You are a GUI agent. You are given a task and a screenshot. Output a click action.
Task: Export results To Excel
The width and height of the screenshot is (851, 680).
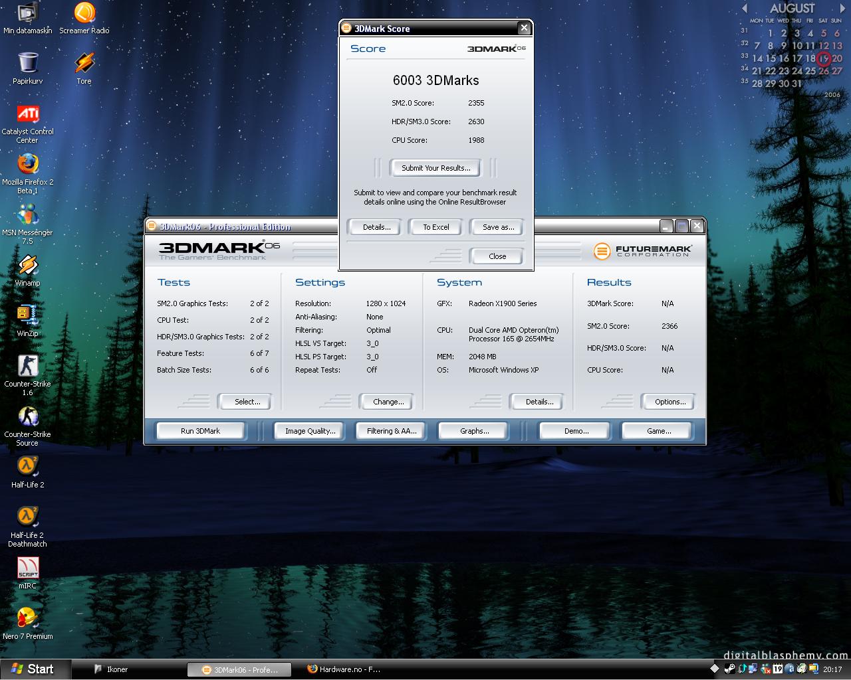(436, 227)
